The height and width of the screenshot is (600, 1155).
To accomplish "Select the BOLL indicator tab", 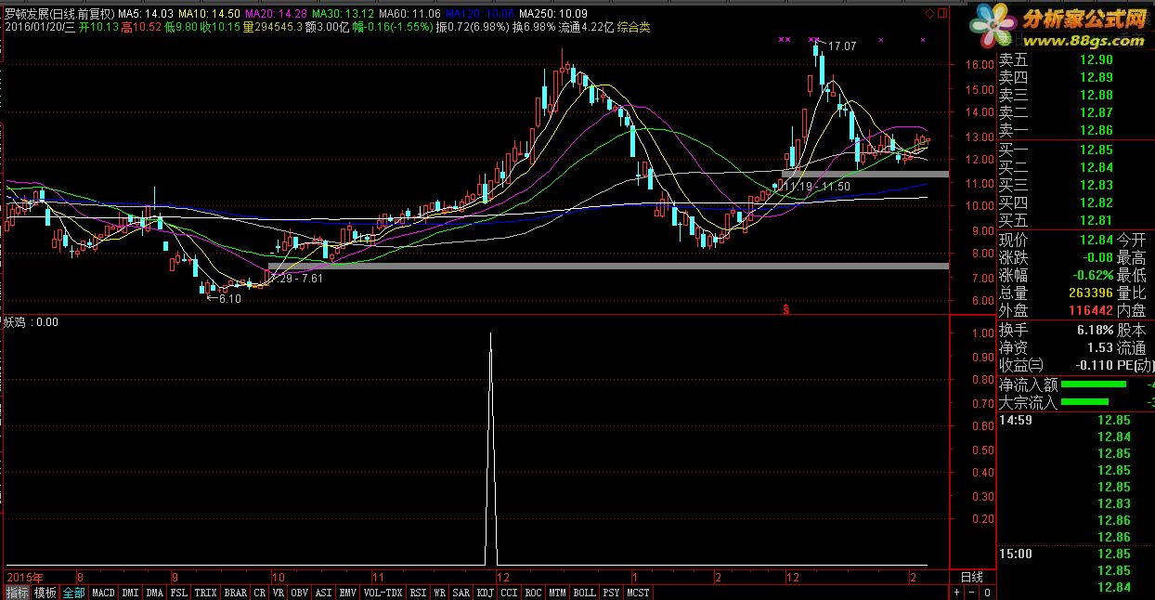I will pyautogui.click(x=584, y=592).
